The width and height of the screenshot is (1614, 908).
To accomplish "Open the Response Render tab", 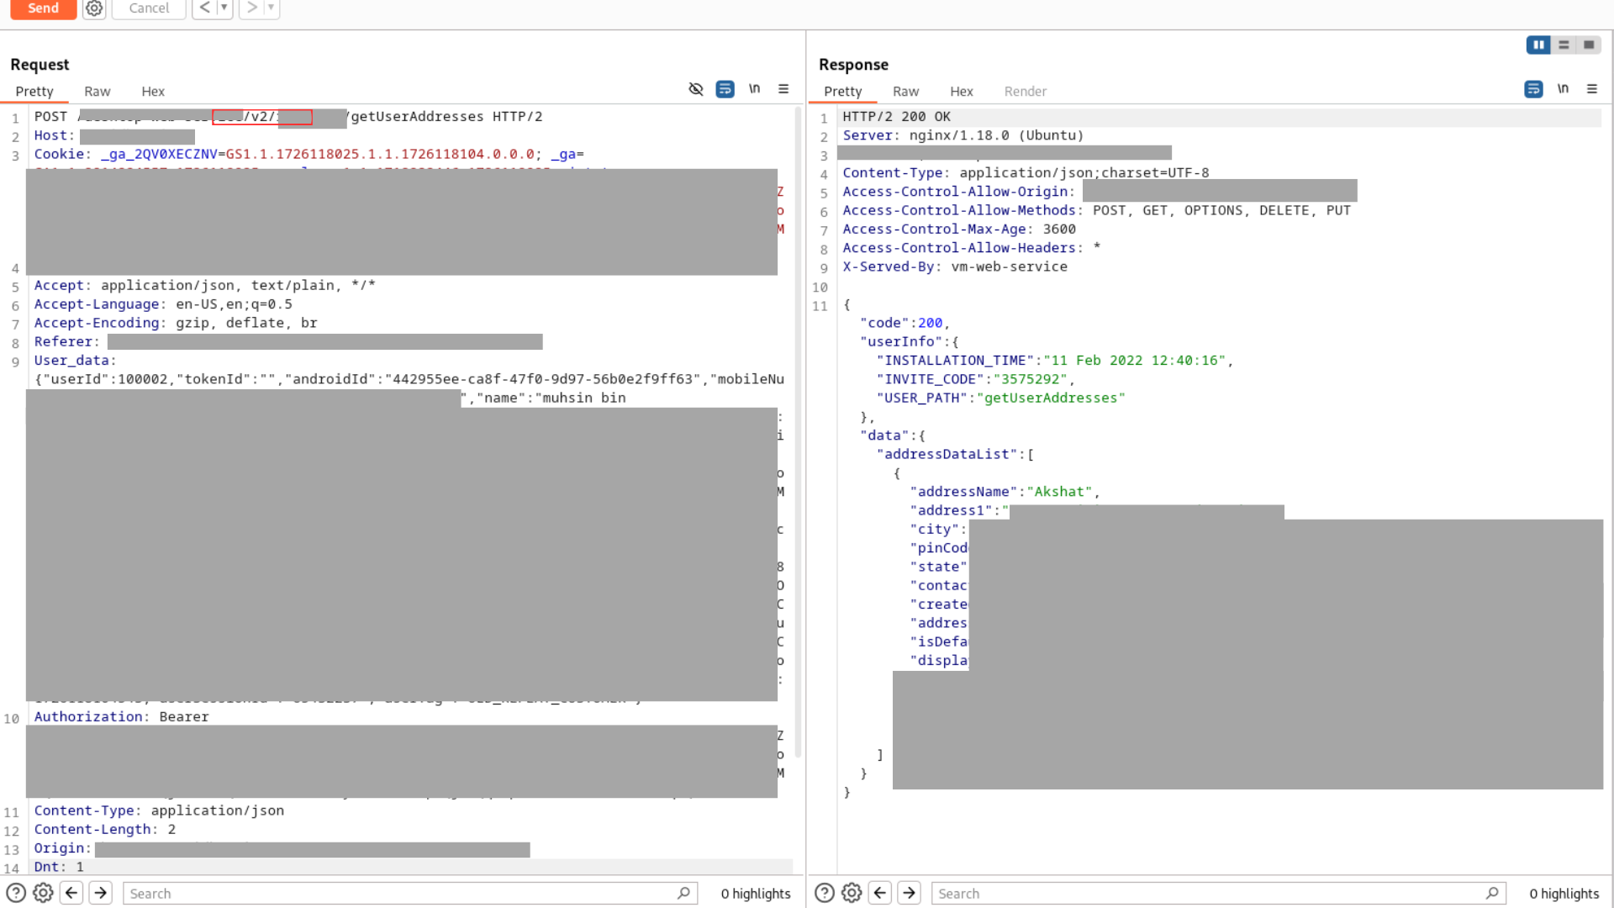I will (1026, 91).
